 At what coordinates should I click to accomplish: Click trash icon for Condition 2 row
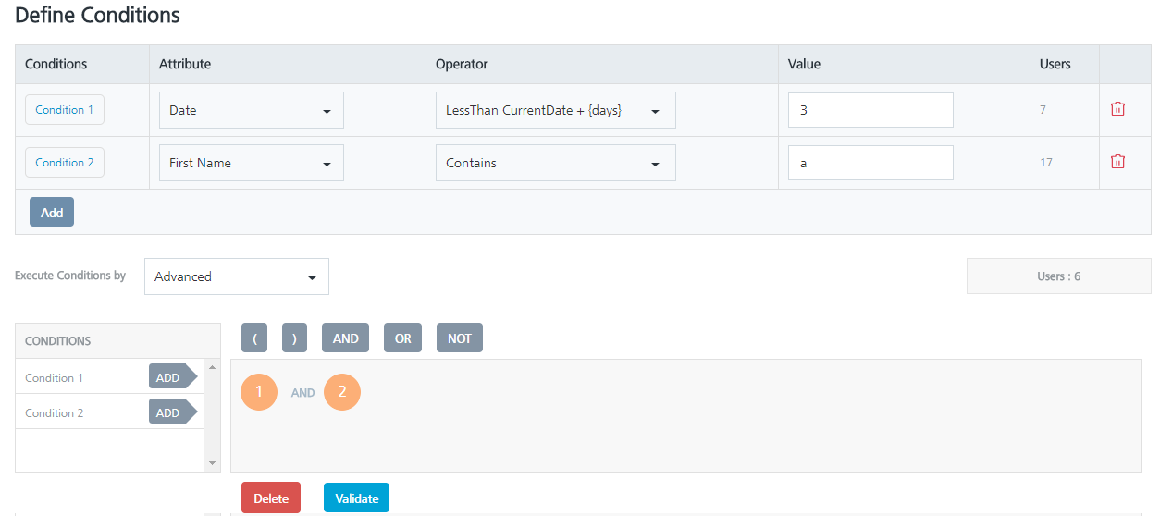pyautogui.click(x=1117, y=162)
